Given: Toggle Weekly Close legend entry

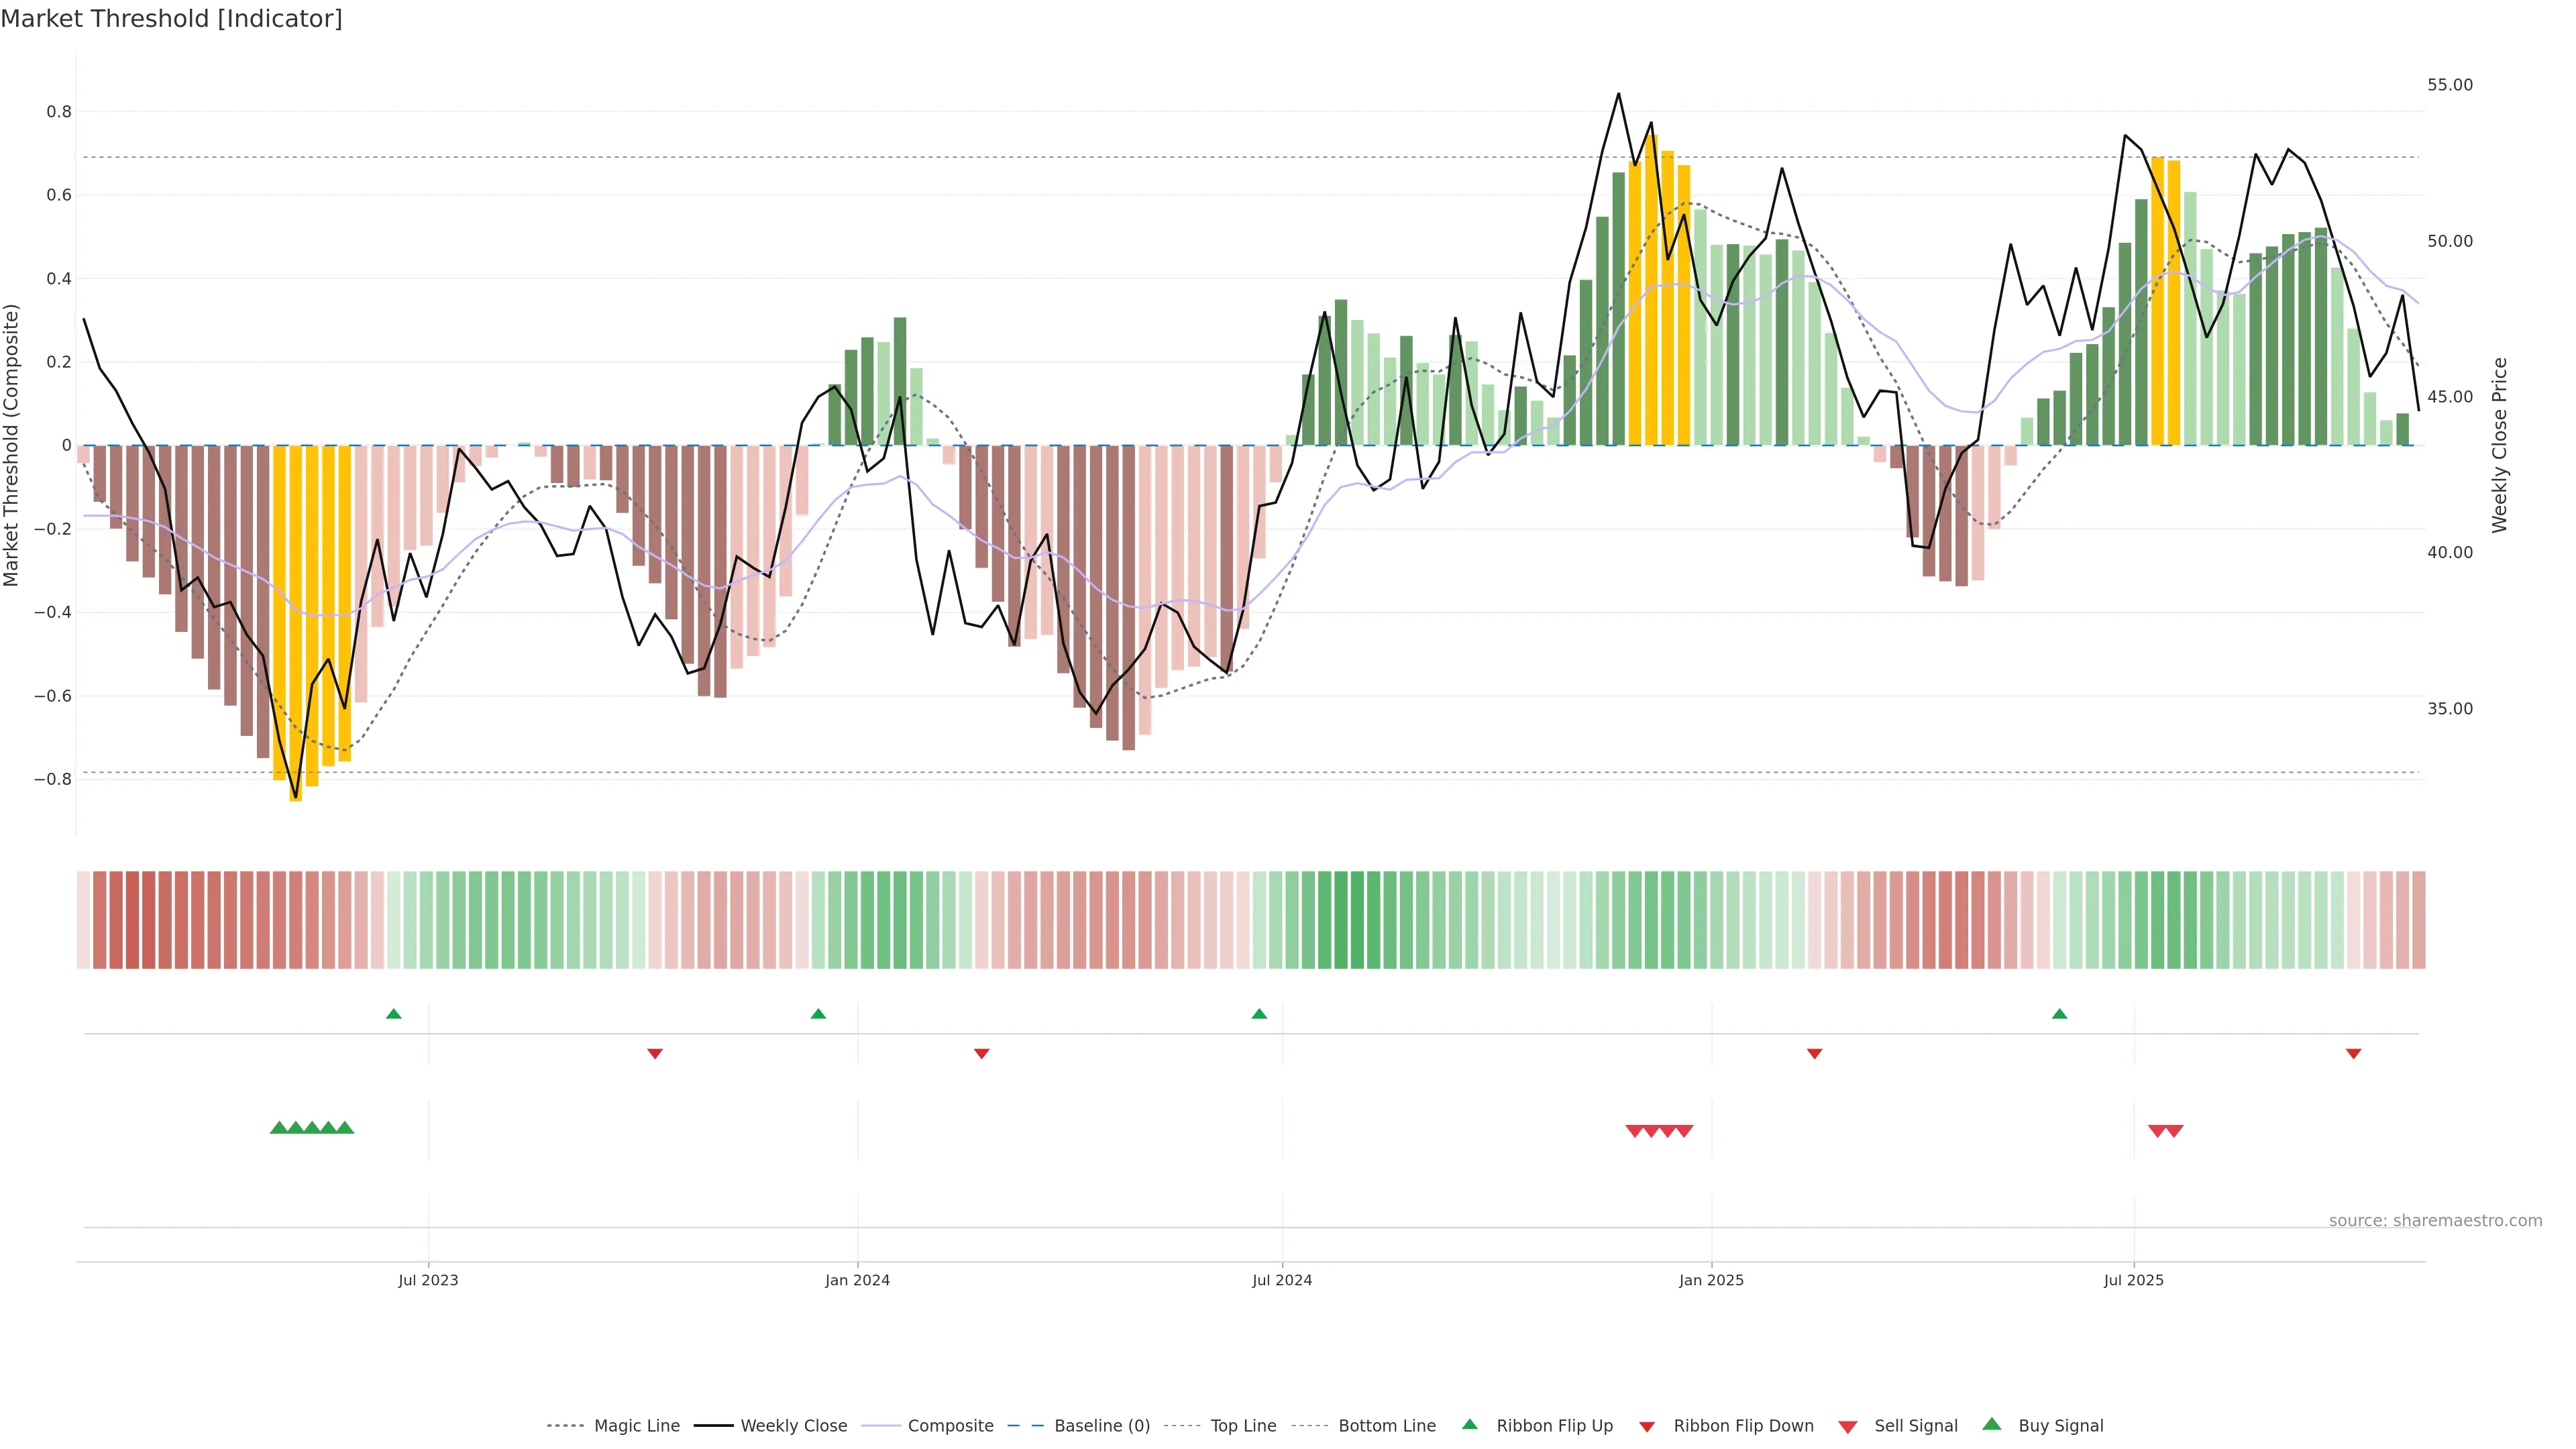Looking at the screenshot, I should click(x=793, y=1426).
